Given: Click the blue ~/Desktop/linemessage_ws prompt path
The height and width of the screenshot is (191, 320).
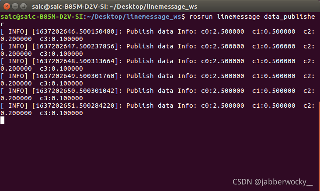Looking at the screenshot, I should click(x=134, y=17).
